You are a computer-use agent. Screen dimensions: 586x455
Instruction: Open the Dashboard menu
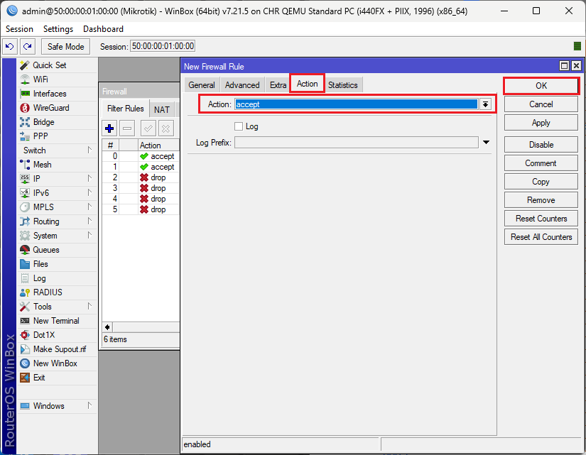(x=103, y=29)
